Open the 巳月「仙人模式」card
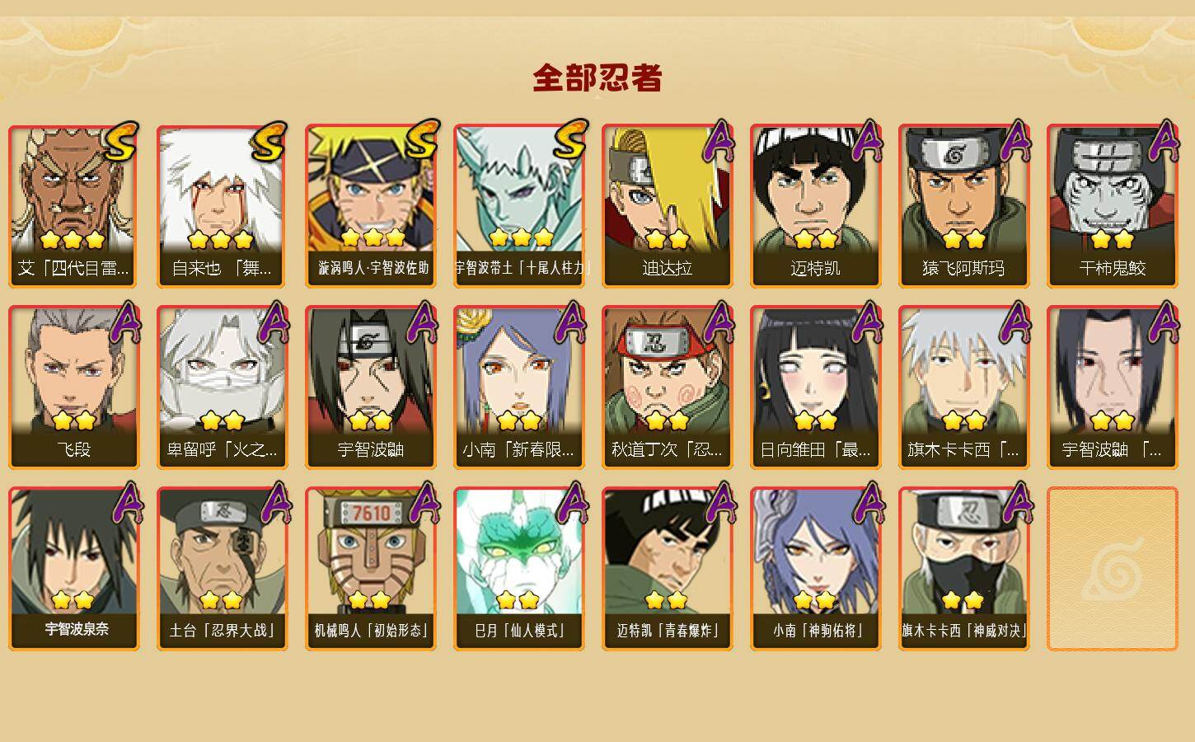 point(518,568)
